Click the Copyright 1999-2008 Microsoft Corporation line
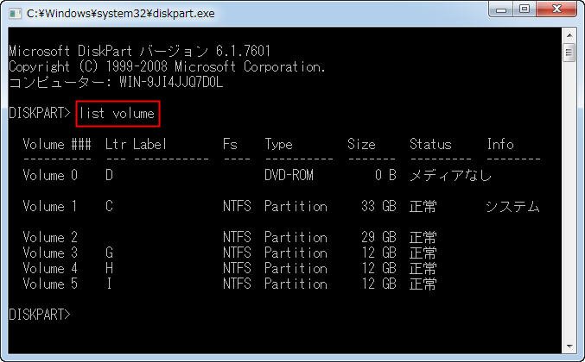The height and width of the screenshot is (362, 585). click(x=167, y=66)
